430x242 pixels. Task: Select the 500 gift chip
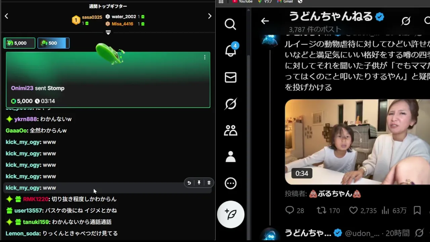(53, 43)
